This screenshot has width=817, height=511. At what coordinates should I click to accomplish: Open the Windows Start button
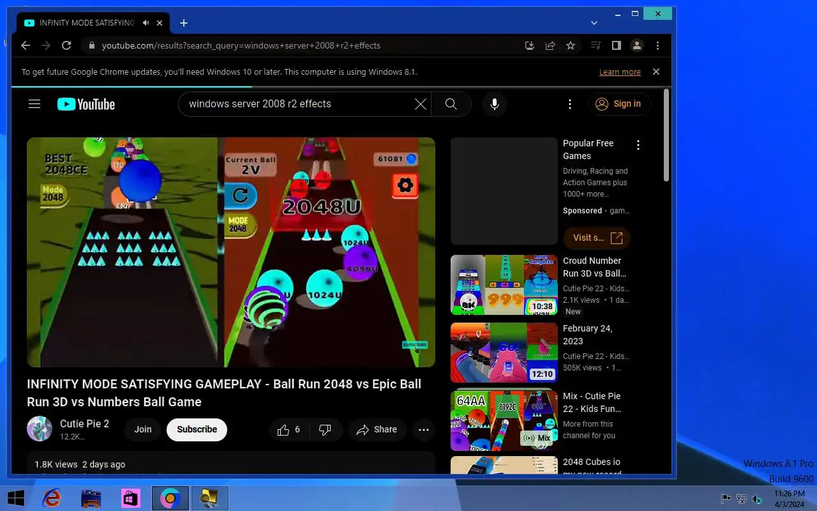(x=15, y=498)
